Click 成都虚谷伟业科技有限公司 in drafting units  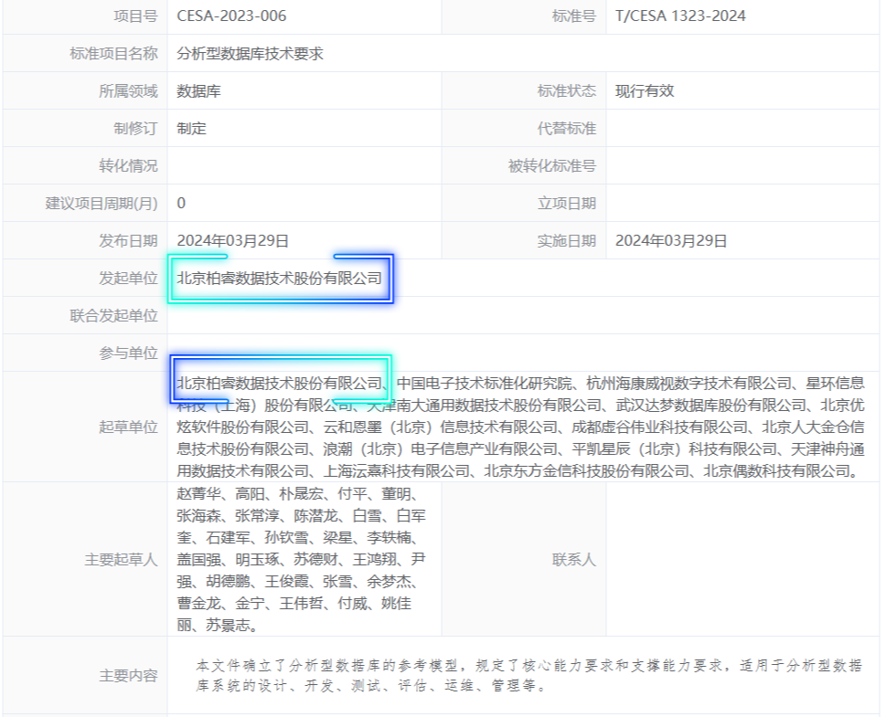[659, 427]
